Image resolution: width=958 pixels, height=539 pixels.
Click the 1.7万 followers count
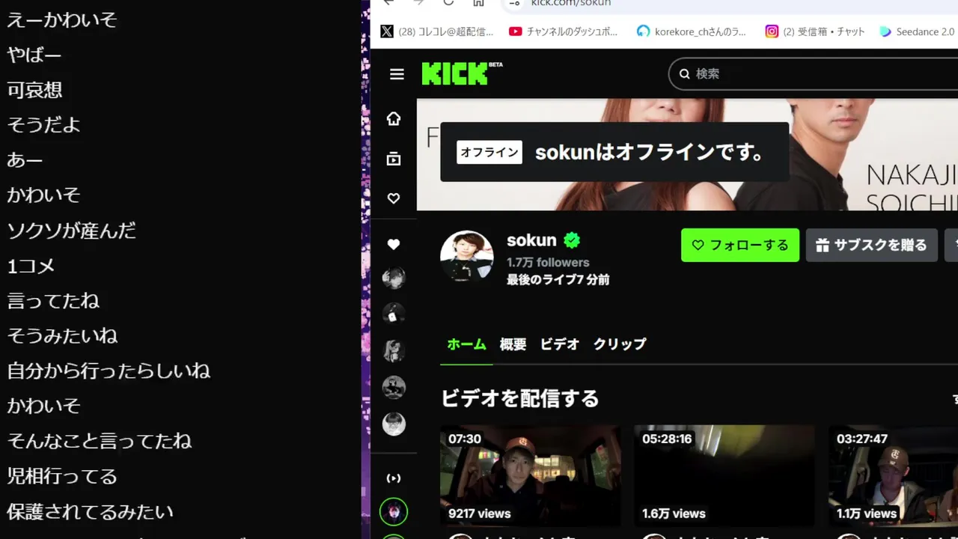[x=548, y=262]
